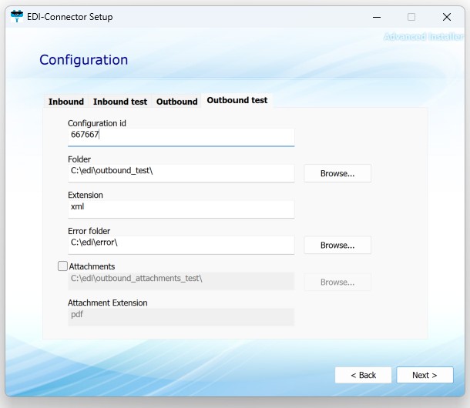
Task: Minimize the EDI-Connector Setup window
Action: tap(375, 17)
